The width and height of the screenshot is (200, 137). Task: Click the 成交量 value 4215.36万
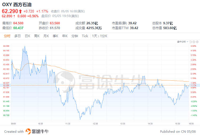pos(94,28)
